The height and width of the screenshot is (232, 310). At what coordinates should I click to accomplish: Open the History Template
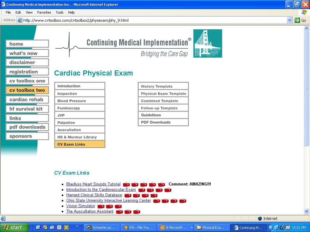tap(163, 86)
